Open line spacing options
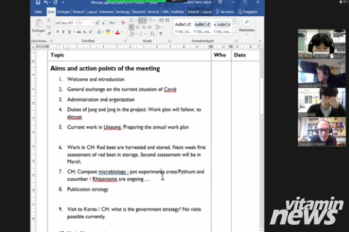Screen dimensions: 349x232 (x=158, y=27)
